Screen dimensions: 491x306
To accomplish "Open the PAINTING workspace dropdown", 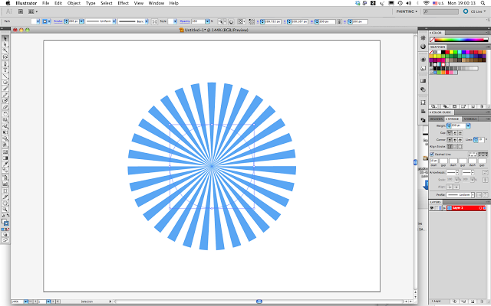I will (407, 11).
